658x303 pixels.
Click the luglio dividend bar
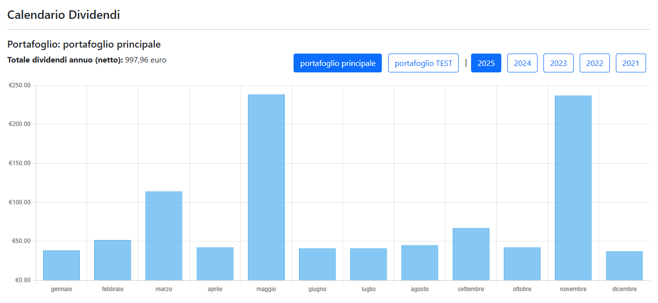pyautogui.click(x=368, y=264)
